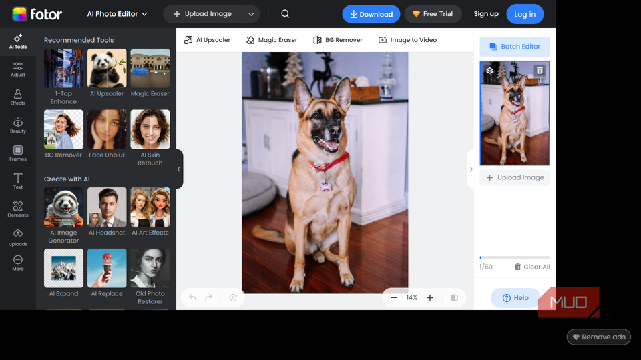The image size is (641, 360).
Task: Click the undo arrow
Action: tap(192, 297)
